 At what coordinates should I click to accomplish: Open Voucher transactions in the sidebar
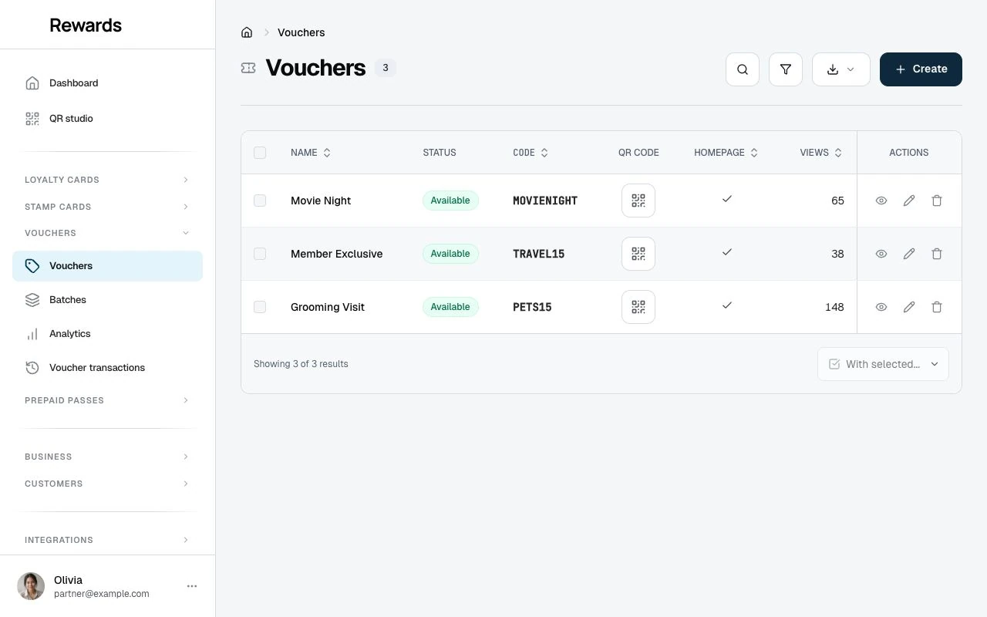coord(107,368)
